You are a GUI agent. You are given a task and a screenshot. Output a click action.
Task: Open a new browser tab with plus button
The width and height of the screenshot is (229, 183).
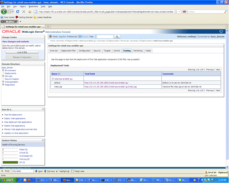click(x=48, y=27)
